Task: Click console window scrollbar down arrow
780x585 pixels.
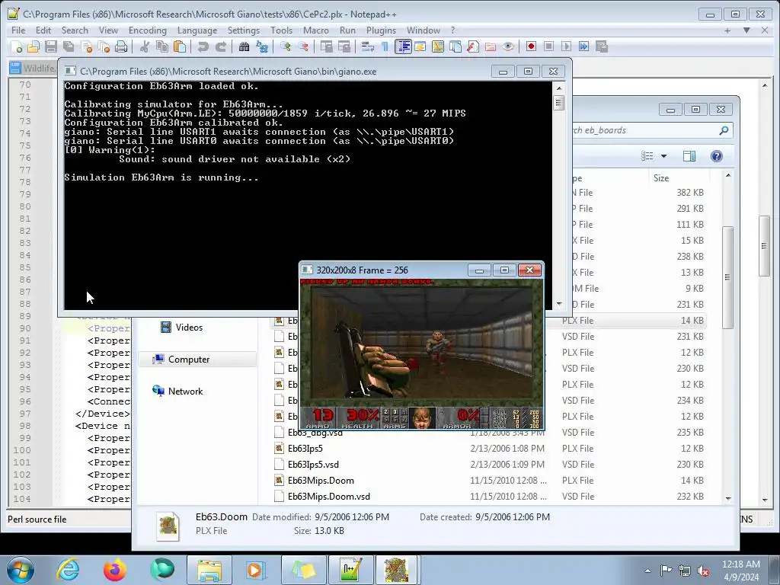Action: 559,303
